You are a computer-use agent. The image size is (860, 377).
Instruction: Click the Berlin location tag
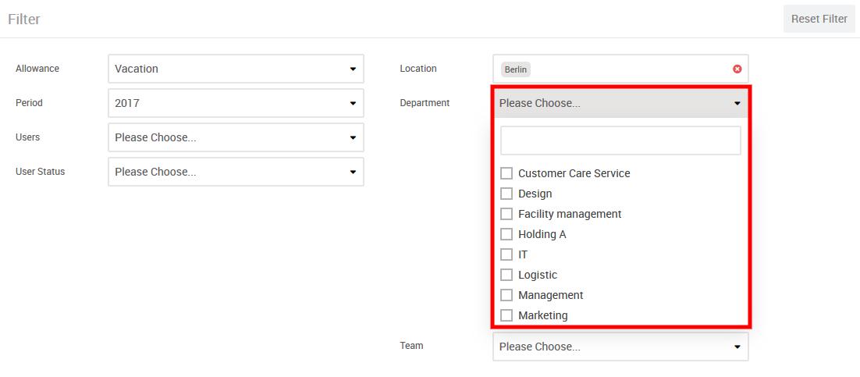tap(516, 69)
